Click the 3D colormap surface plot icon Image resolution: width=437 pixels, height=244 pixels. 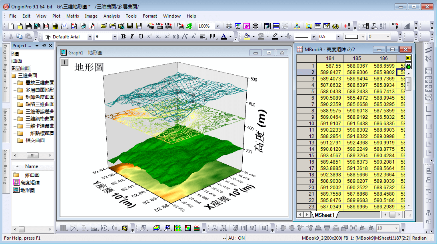coord(156,228)
